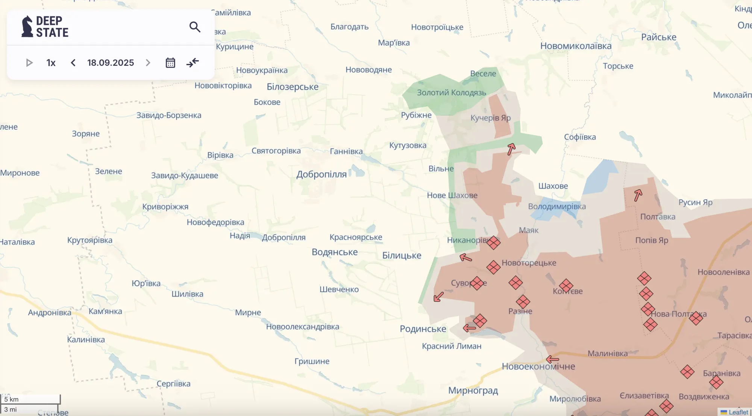The width and height of the screenshot is (752, 416).
Task: Open the calendar date picker
Action: pos(170,63)
